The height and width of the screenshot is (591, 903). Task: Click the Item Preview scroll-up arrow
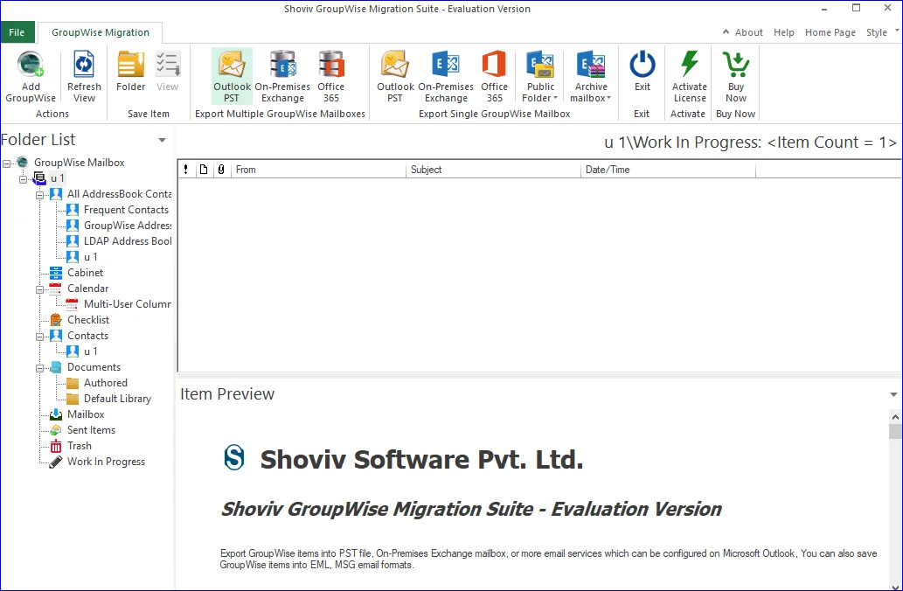(x=895, y=416)
